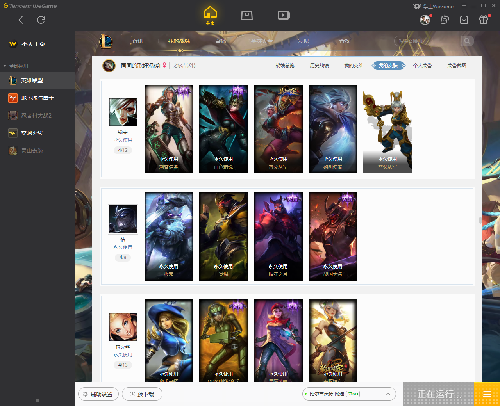Click the 搜索召唤师 search field

coord(428,41)
